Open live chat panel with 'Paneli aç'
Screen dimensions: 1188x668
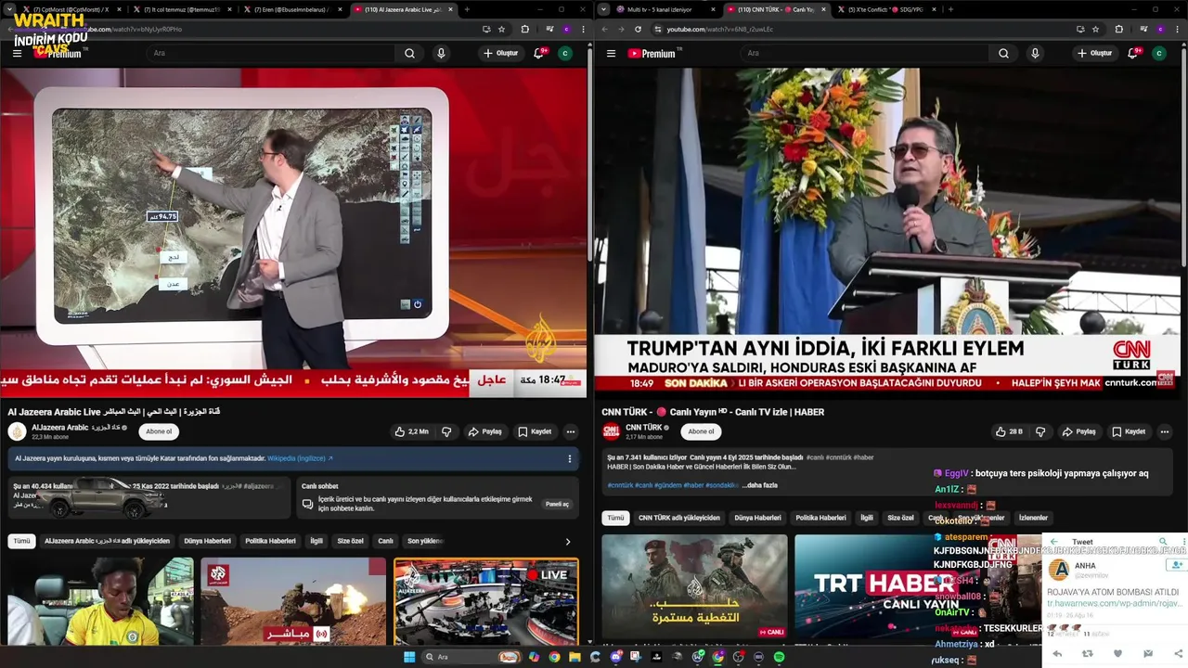[x=557, y=504]
